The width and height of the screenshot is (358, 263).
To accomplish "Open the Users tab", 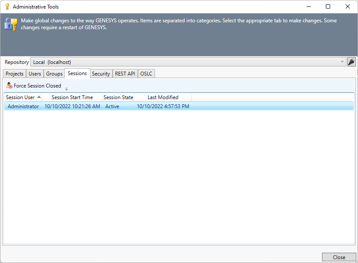I will tap(35, 74).
